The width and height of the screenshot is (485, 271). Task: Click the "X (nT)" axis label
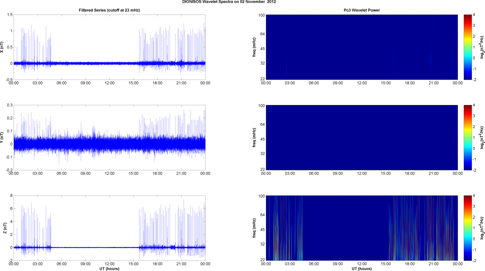[2, 47]
